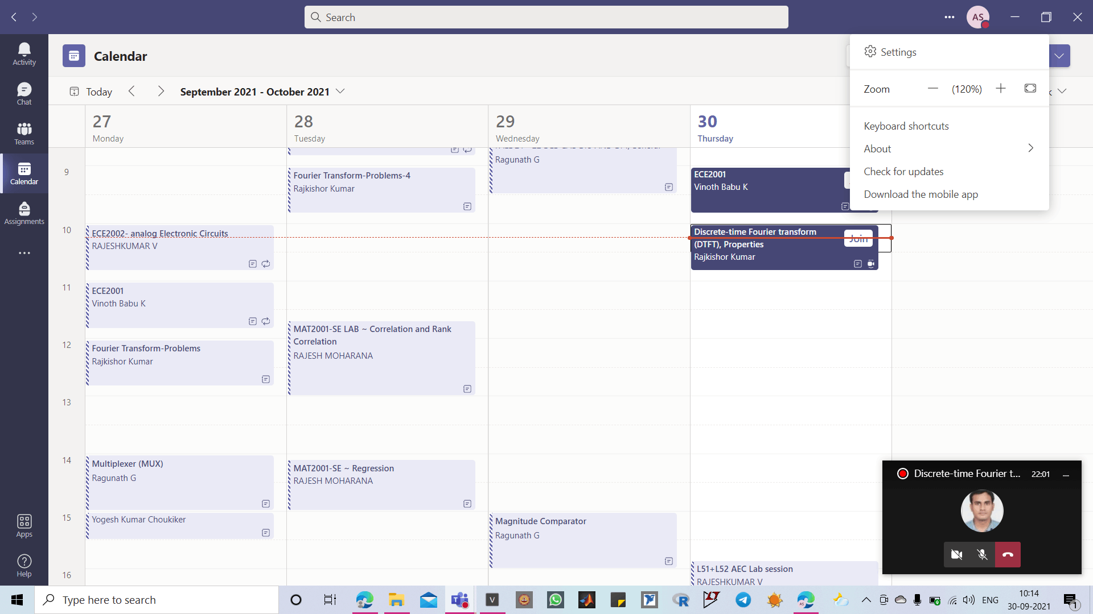1093x614 pixels.
Task: Select Keyboard shortcuts menu item
Action: pos(906,126)
